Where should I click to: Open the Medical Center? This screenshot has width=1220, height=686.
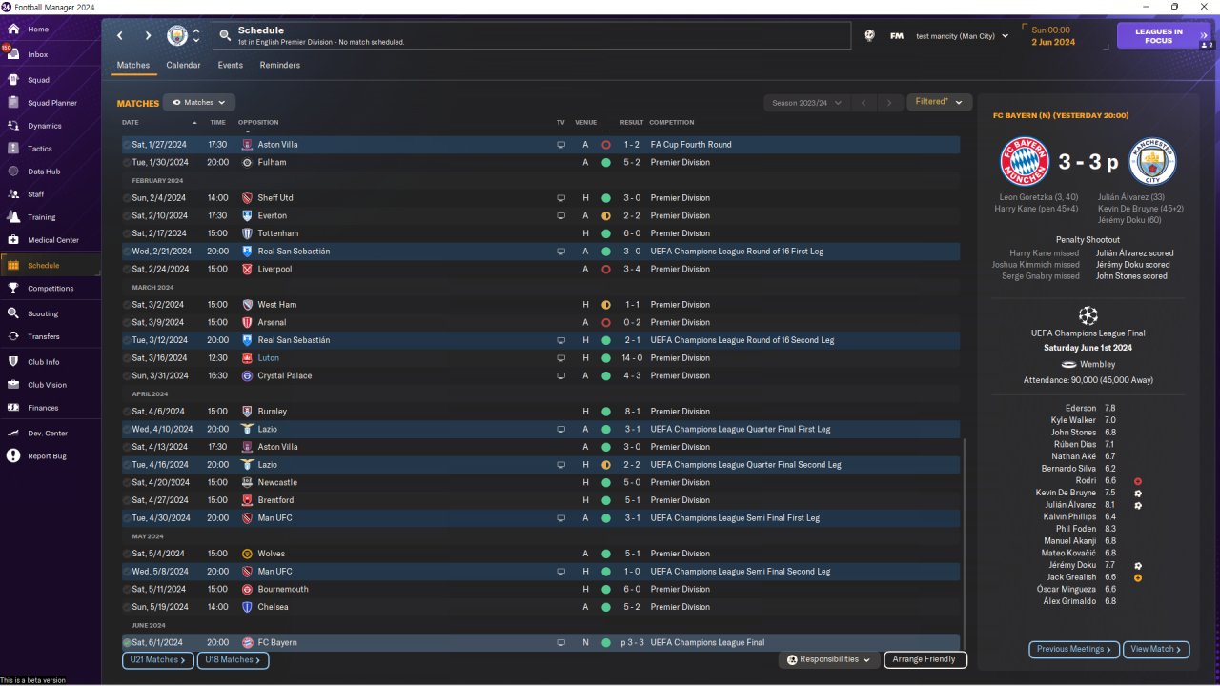(51, 240)
